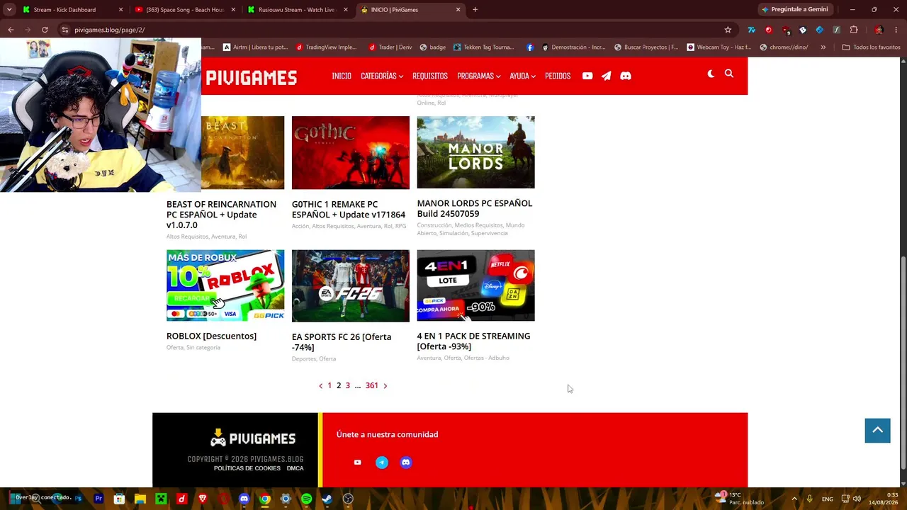Click the browser back arrow
Screen dimensions: 907x510
click(11, 30)
